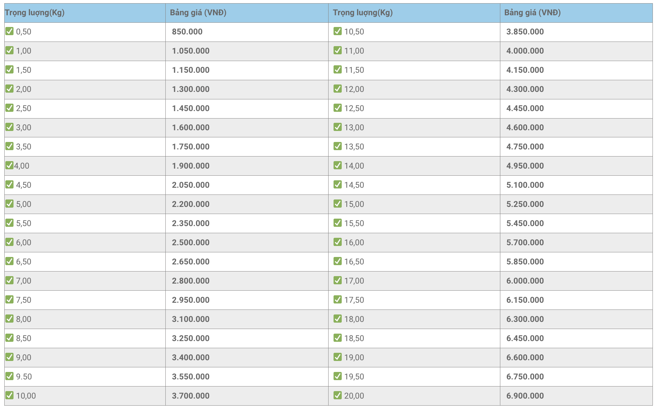655x411 pixels.
Task: Click the price 2.650.000
Action: 191,262
